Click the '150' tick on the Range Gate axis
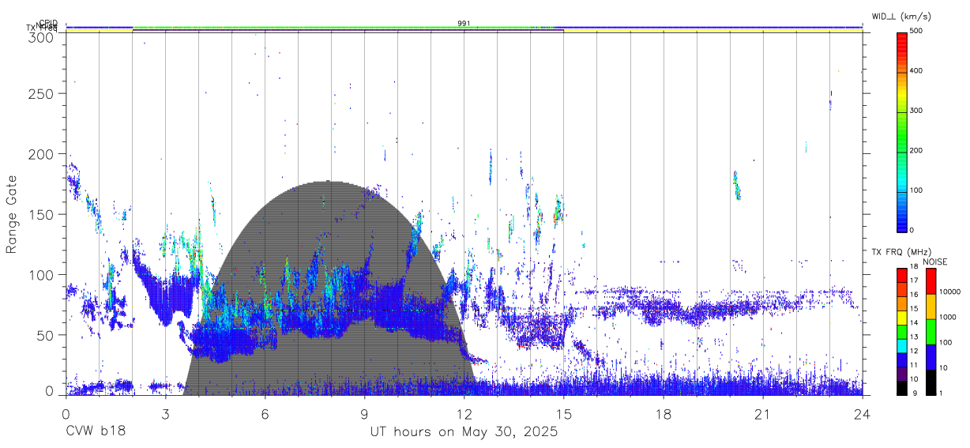This screenshot has height=448, width=970. coord(43,214)
